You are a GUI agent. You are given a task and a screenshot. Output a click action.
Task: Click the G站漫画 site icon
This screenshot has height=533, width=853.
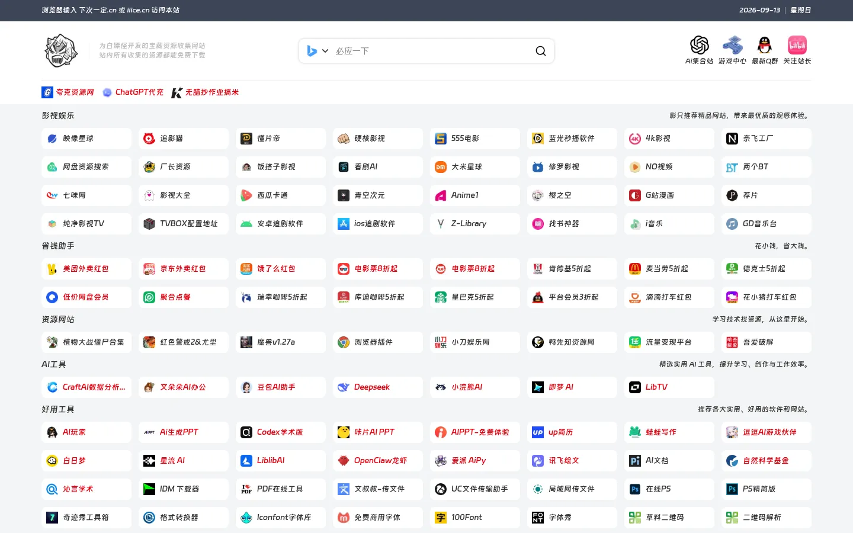tap(635, 195)
